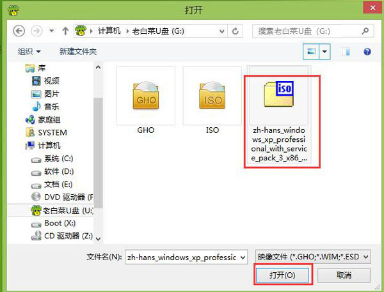This screenshot has width=384, height=292.
Task: Expand the address bar history dropdown
Action: 222,31
